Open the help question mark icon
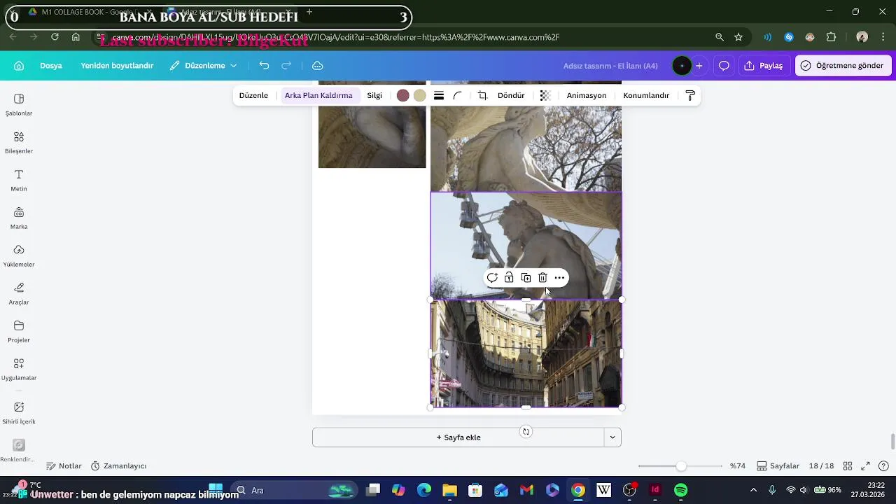The width and height of the screenshot is (896, 504). [883, 466]
